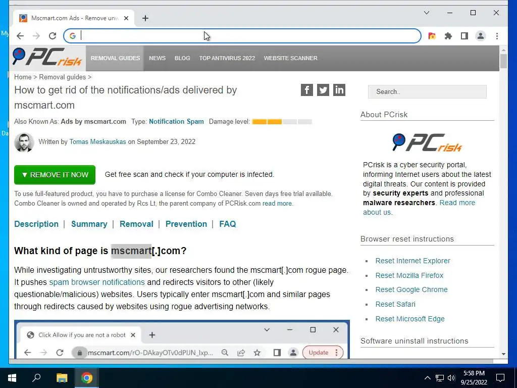Image resolution: width=517 pixels, height=388 pixels.
Task: Open the network tray icon
Action: (440, 378)
